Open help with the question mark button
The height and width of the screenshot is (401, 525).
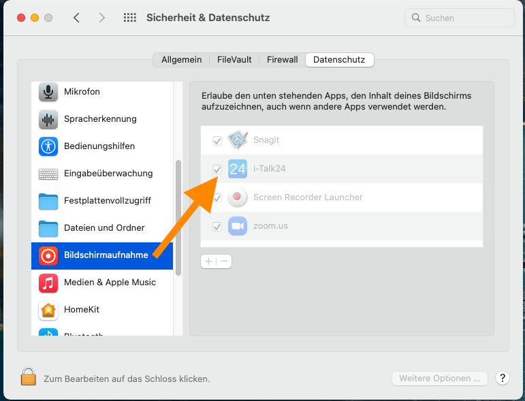click(x=503, y=379)
